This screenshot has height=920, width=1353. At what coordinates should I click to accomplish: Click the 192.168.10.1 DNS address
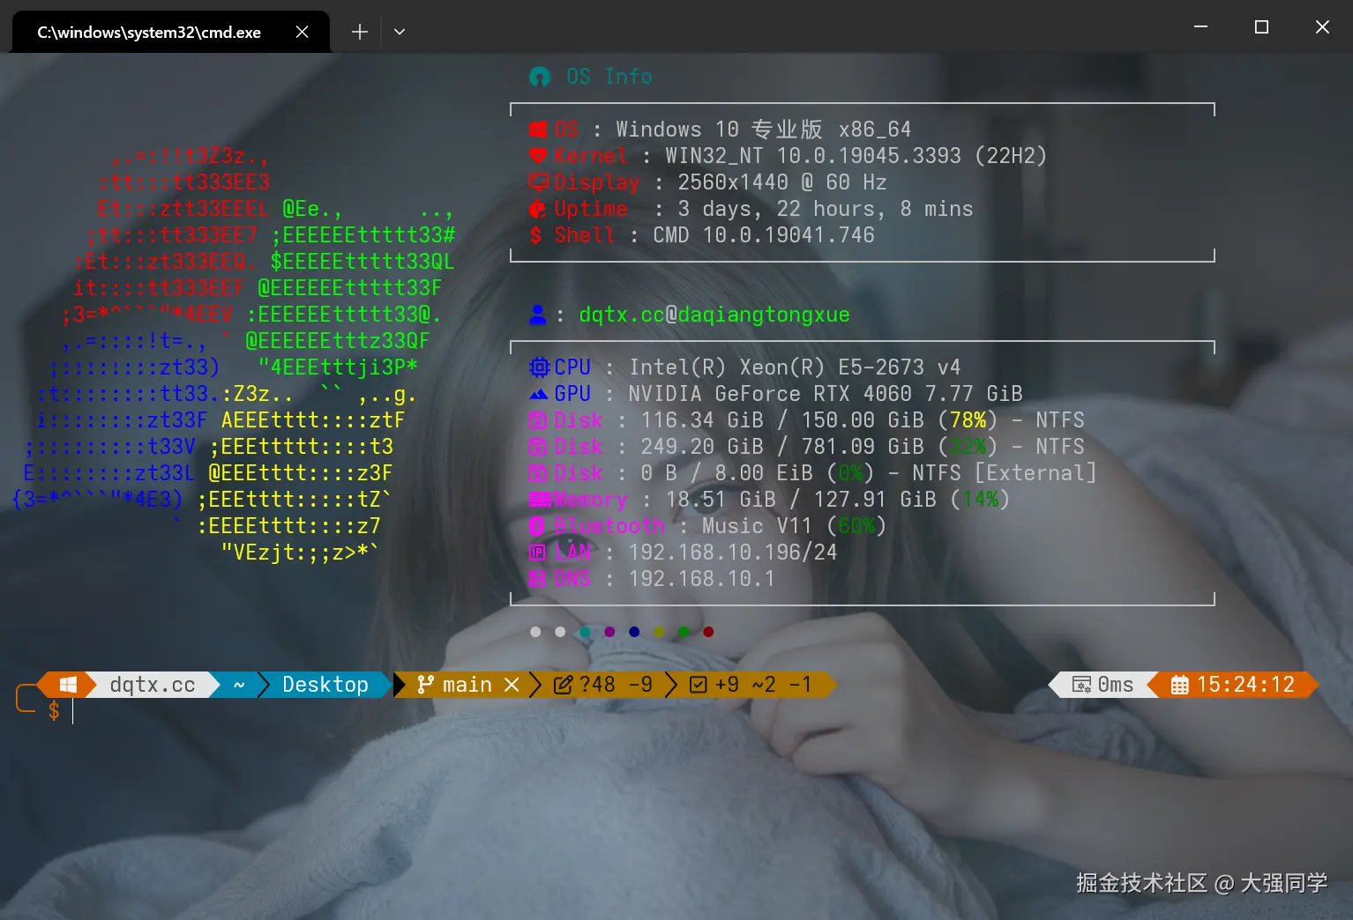(x=701, y=579)
